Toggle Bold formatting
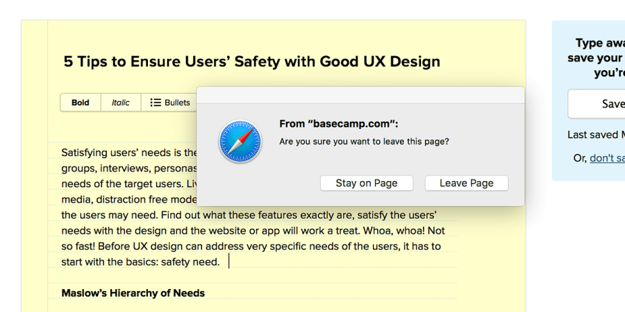 pyautogui.click(x=81, y=103)
